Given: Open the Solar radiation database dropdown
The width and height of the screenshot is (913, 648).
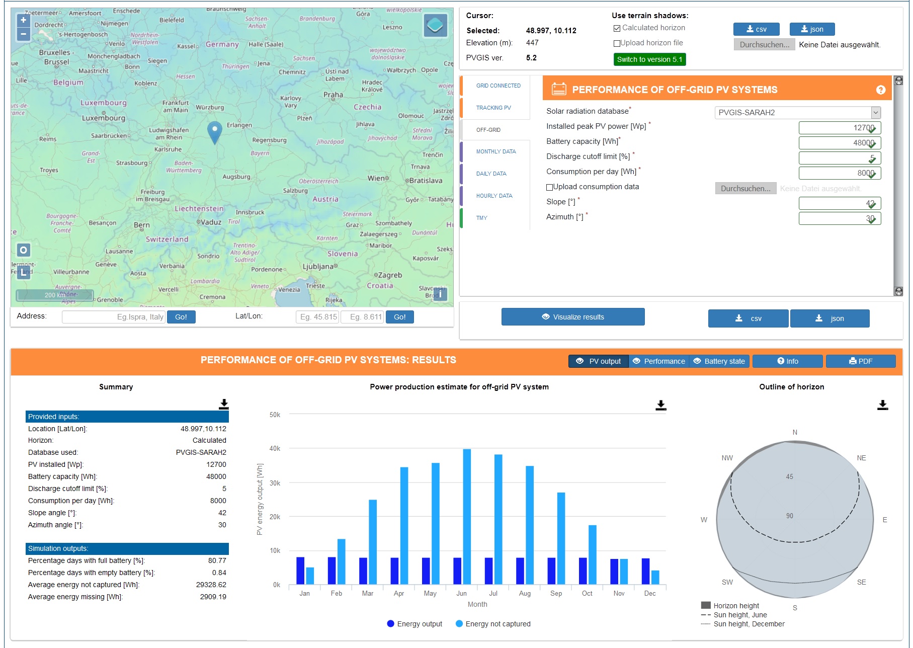Looking at the screenshot, I should 797,113.
